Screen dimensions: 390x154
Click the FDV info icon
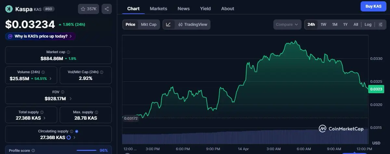coord(63,92)
